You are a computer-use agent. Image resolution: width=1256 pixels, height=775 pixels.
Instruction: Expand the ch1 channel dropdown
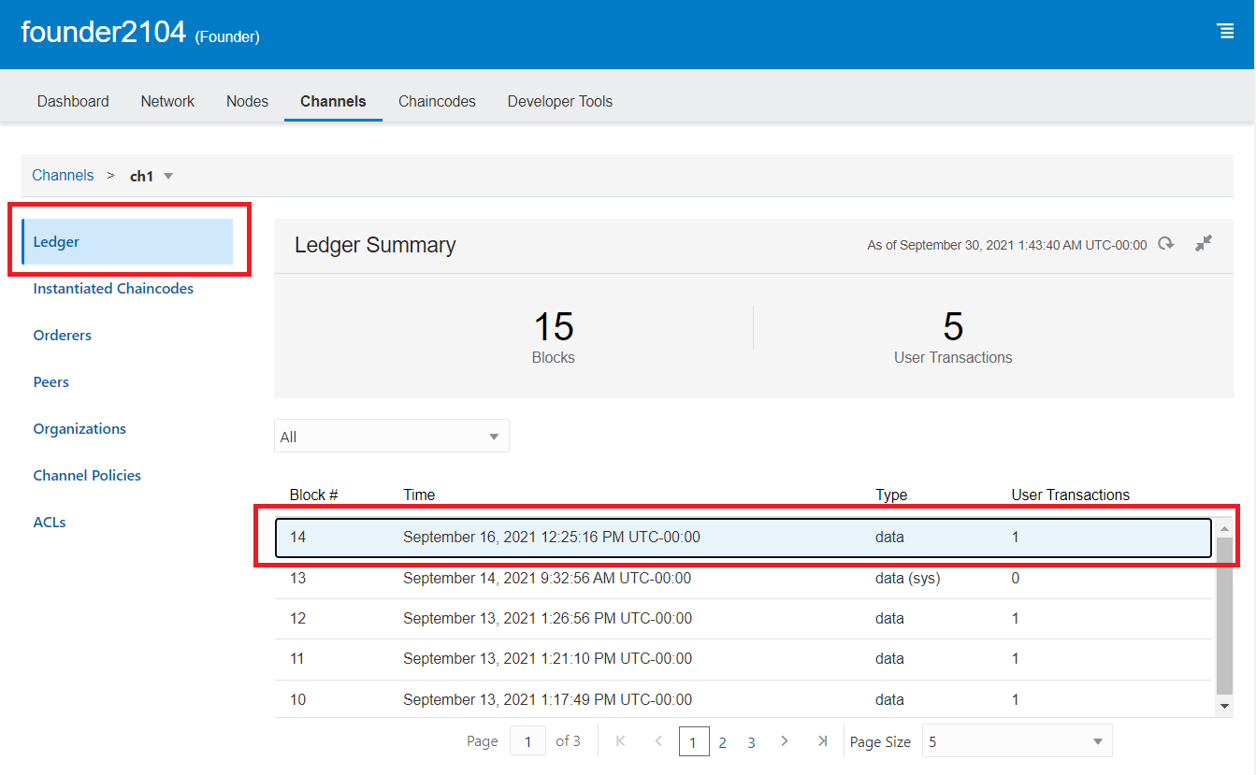tap(168, 176)
